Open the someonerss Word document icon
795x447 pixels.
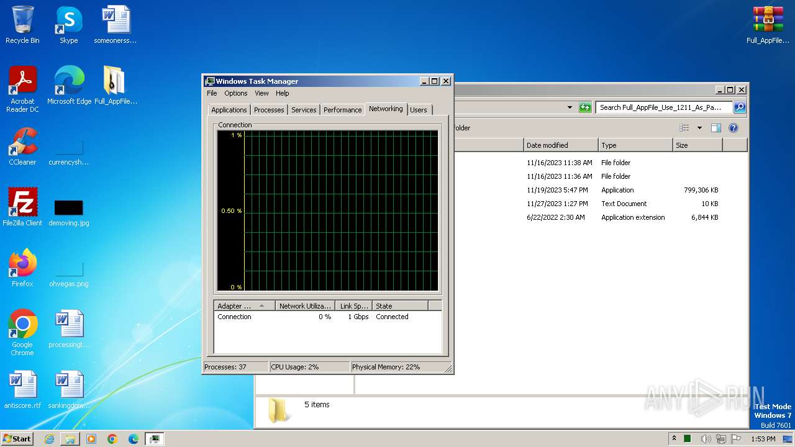click(x=115, y=25)
